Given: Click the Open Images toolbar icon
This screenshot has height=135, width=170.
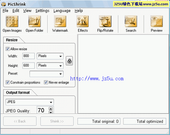Looking at the screenshot, I should (x=12, y=21).
